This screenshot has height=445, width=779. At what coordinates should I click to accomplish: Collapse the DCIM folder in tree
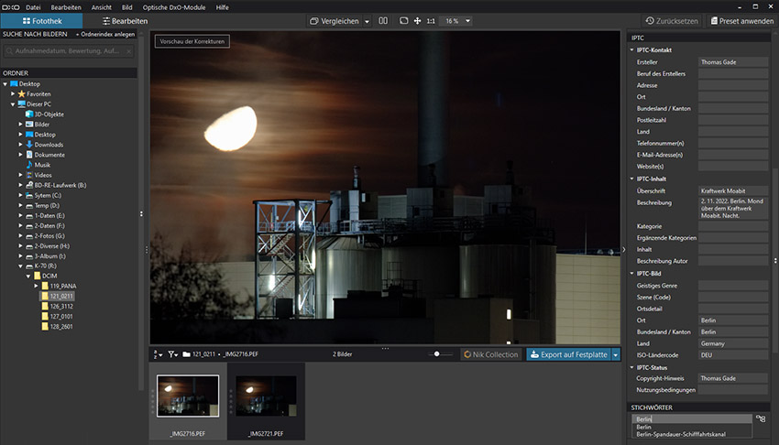pyautogui.click(x=27, y=276)
